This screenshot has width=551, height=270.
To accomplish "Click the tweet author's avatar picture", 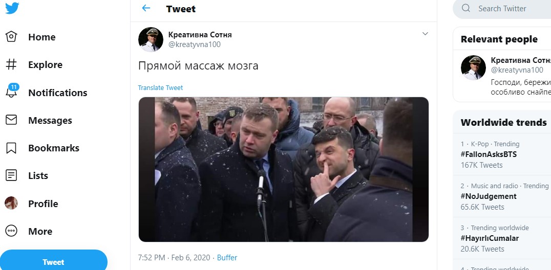I will click(151, 40).
